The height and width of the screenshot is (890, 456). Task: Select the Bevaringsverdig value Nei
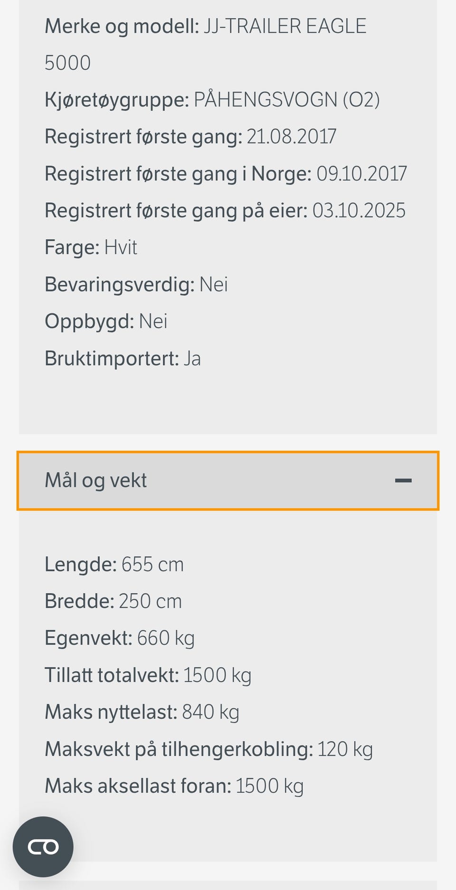pos(213,284)
